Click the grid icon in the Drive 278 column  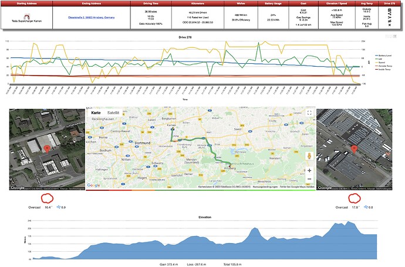(390, 11)
